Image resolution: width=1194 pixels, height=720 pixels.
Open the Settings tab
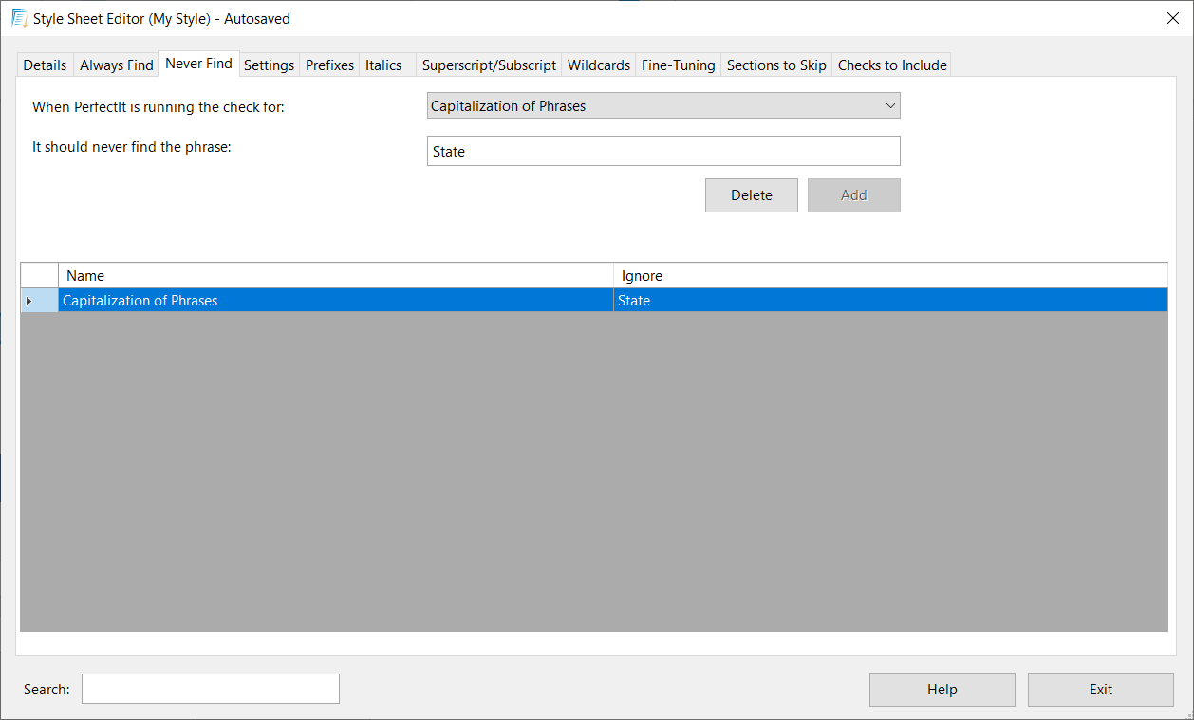pos(270,65)
